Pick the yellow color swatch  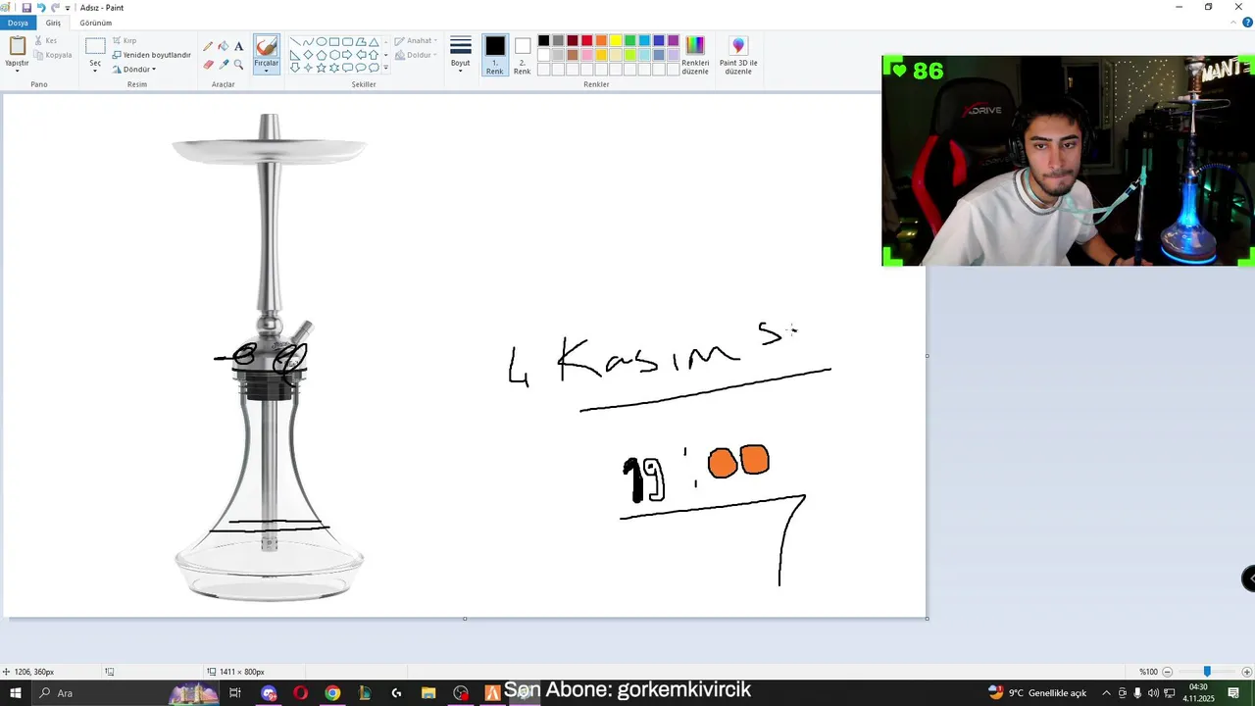click(x=616, y=41)
